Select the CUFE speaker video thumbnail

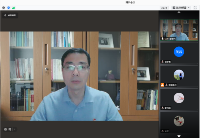(x=179, y=30)
